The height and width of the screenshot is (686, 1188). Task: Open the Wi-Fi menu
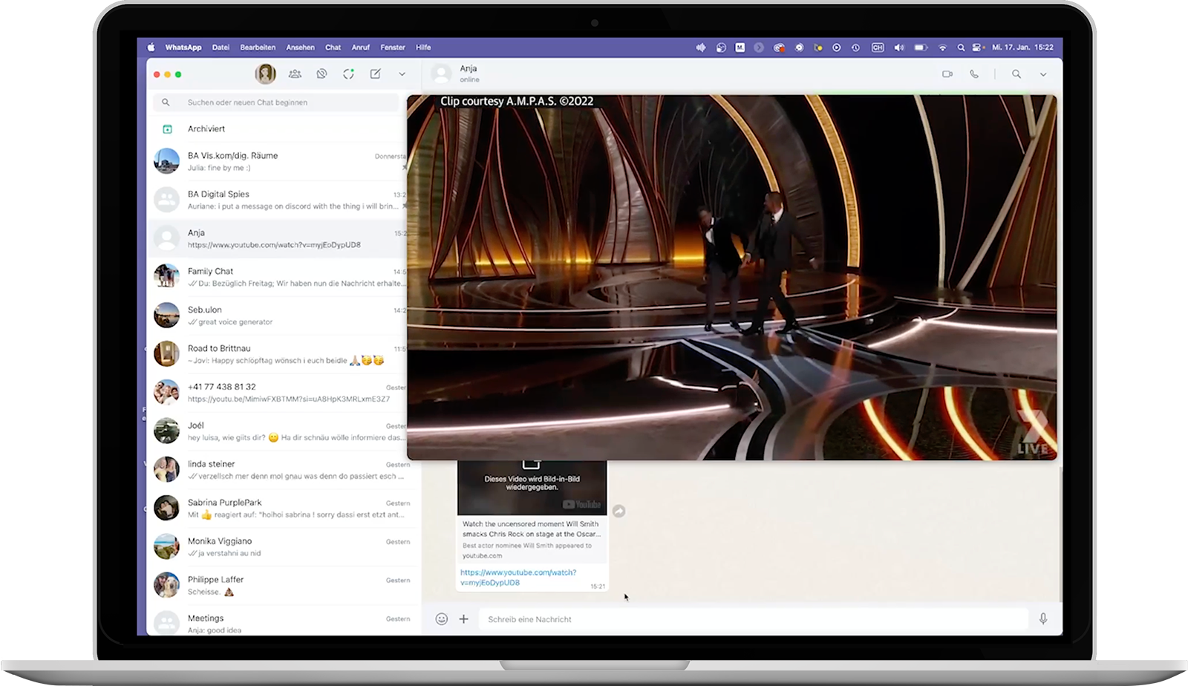(942, 48)
